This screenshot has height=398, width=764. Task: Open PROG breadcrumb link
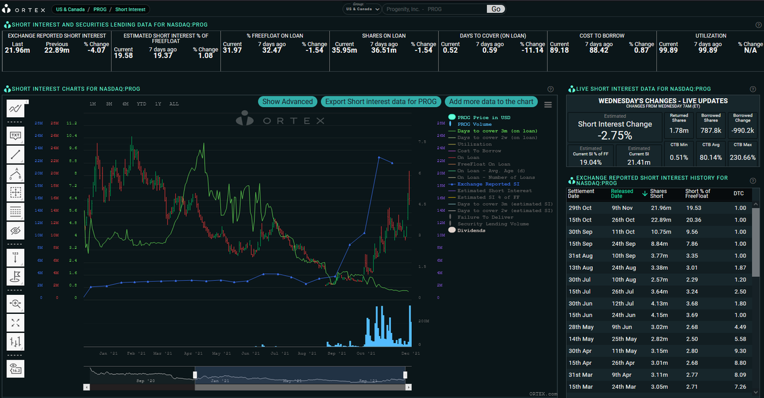(x=99, y=10)
